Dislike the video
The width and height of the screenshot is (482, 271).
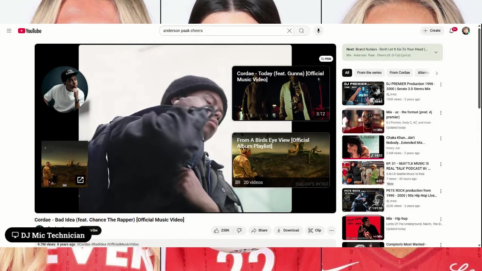click(239, 230)
